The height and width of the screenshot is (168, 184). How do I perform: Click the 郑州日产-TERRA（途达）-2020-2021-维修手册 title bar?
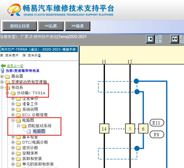tap(39, 49)
